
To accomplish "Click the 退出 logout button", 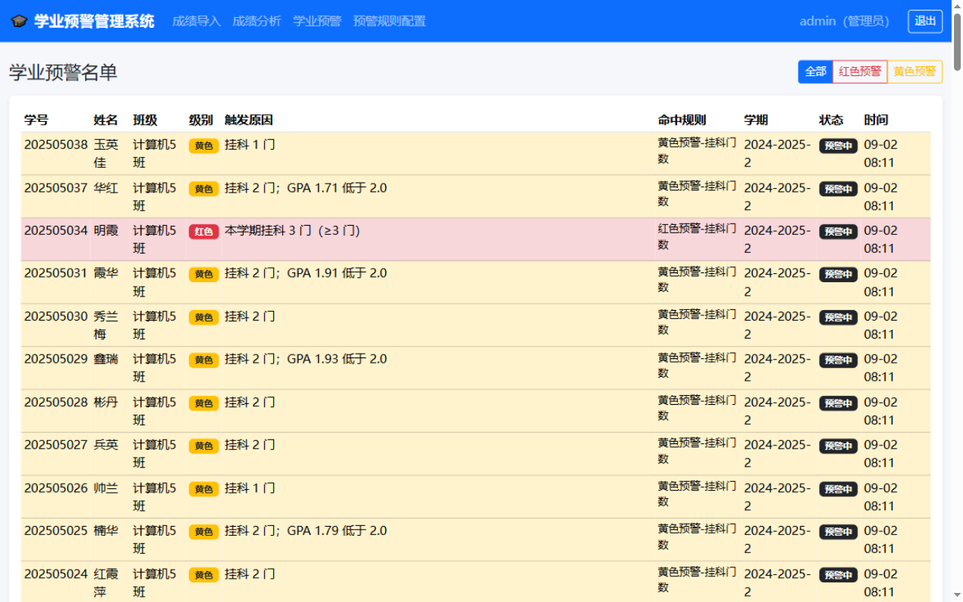I will pos(925,21).
